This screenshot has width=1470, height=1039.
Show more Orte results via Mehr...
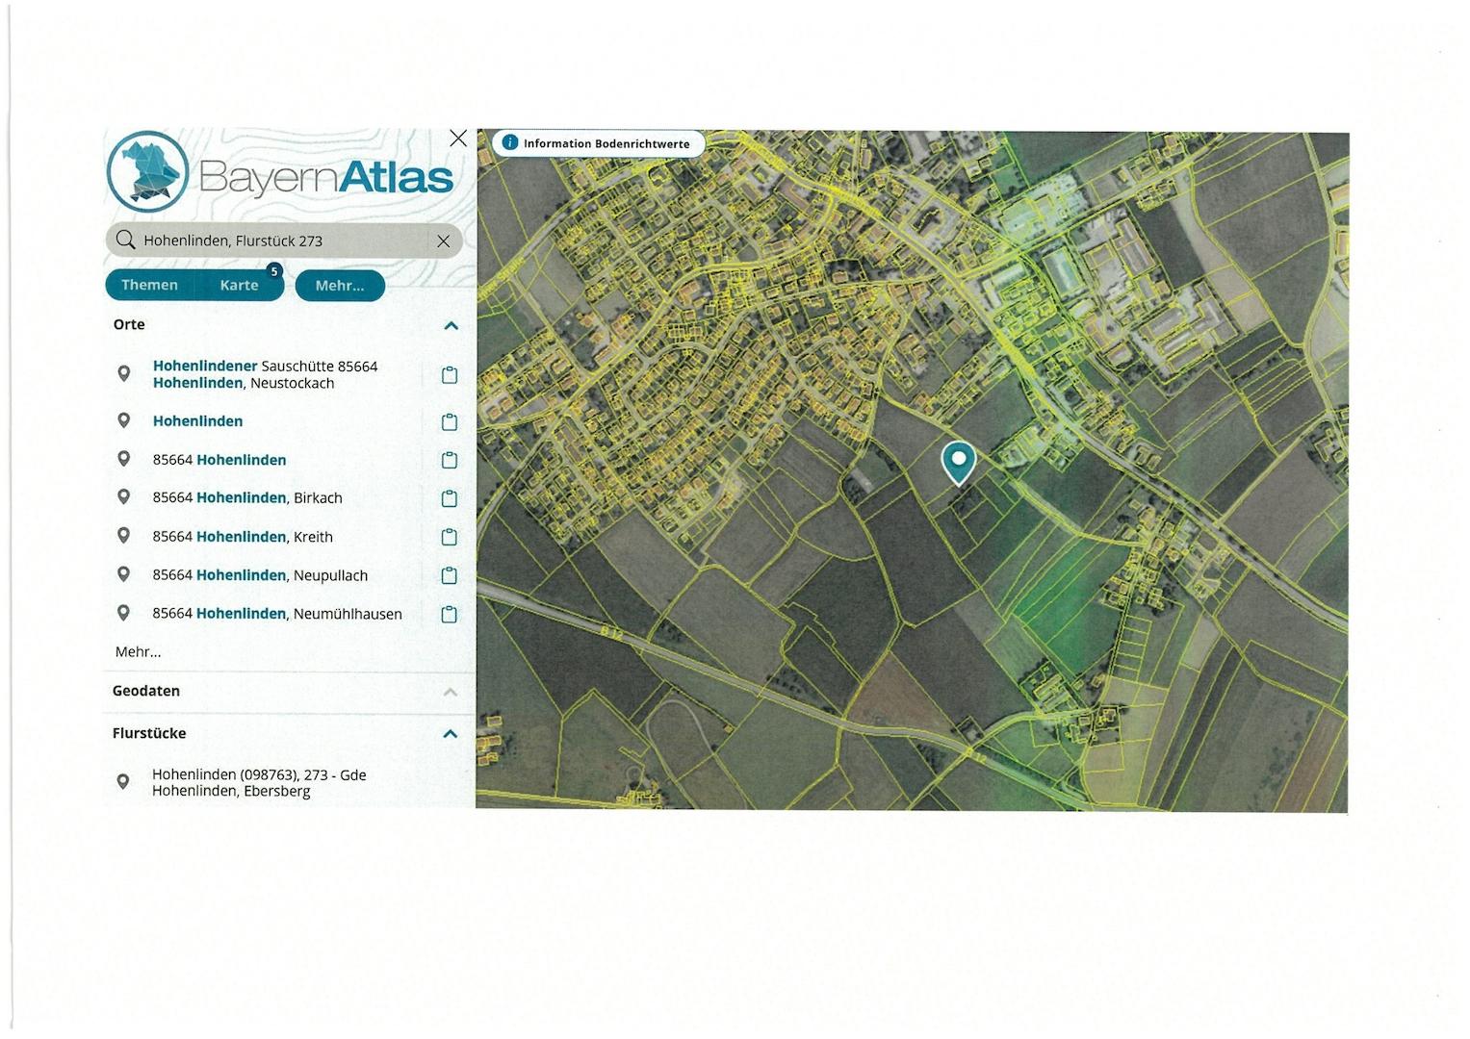pyautogui.click(x=138, y=652)
